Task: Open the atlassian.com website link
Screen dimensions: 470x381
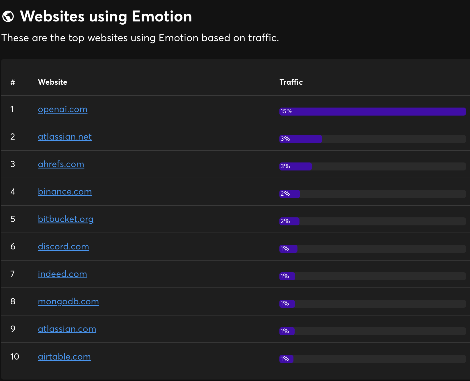Action: coord(67,329)
